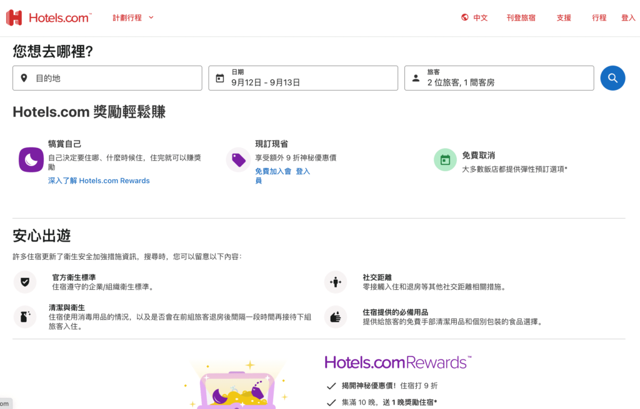This screenshot has width=640, height=409.
Task: Click the green free cancellation calendar icon
Action: pyautogui.click(x=445, y=160)
